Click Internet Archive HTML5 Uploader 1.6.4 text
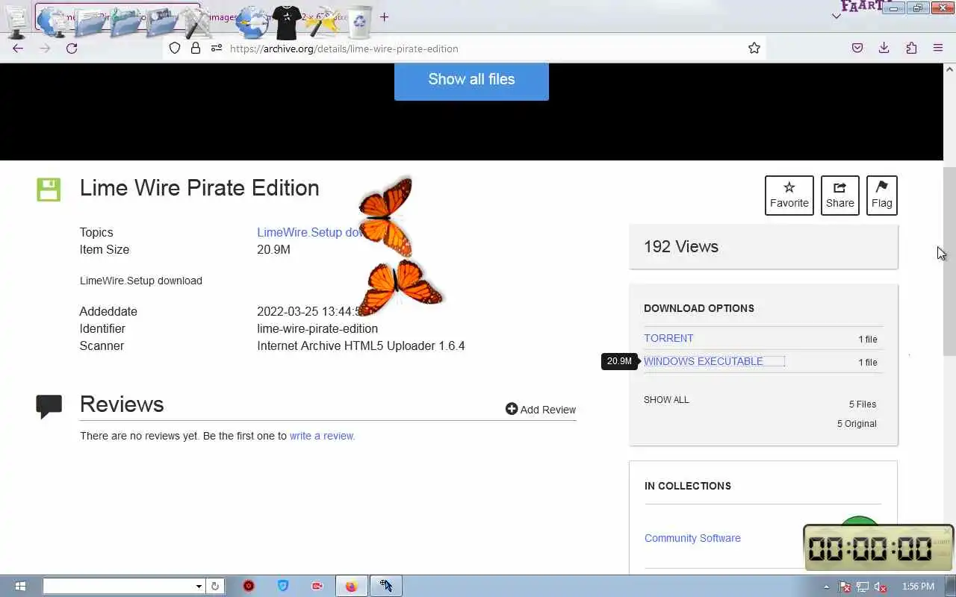956x597 pixels. pyautogui.click(x=361, y=346)
